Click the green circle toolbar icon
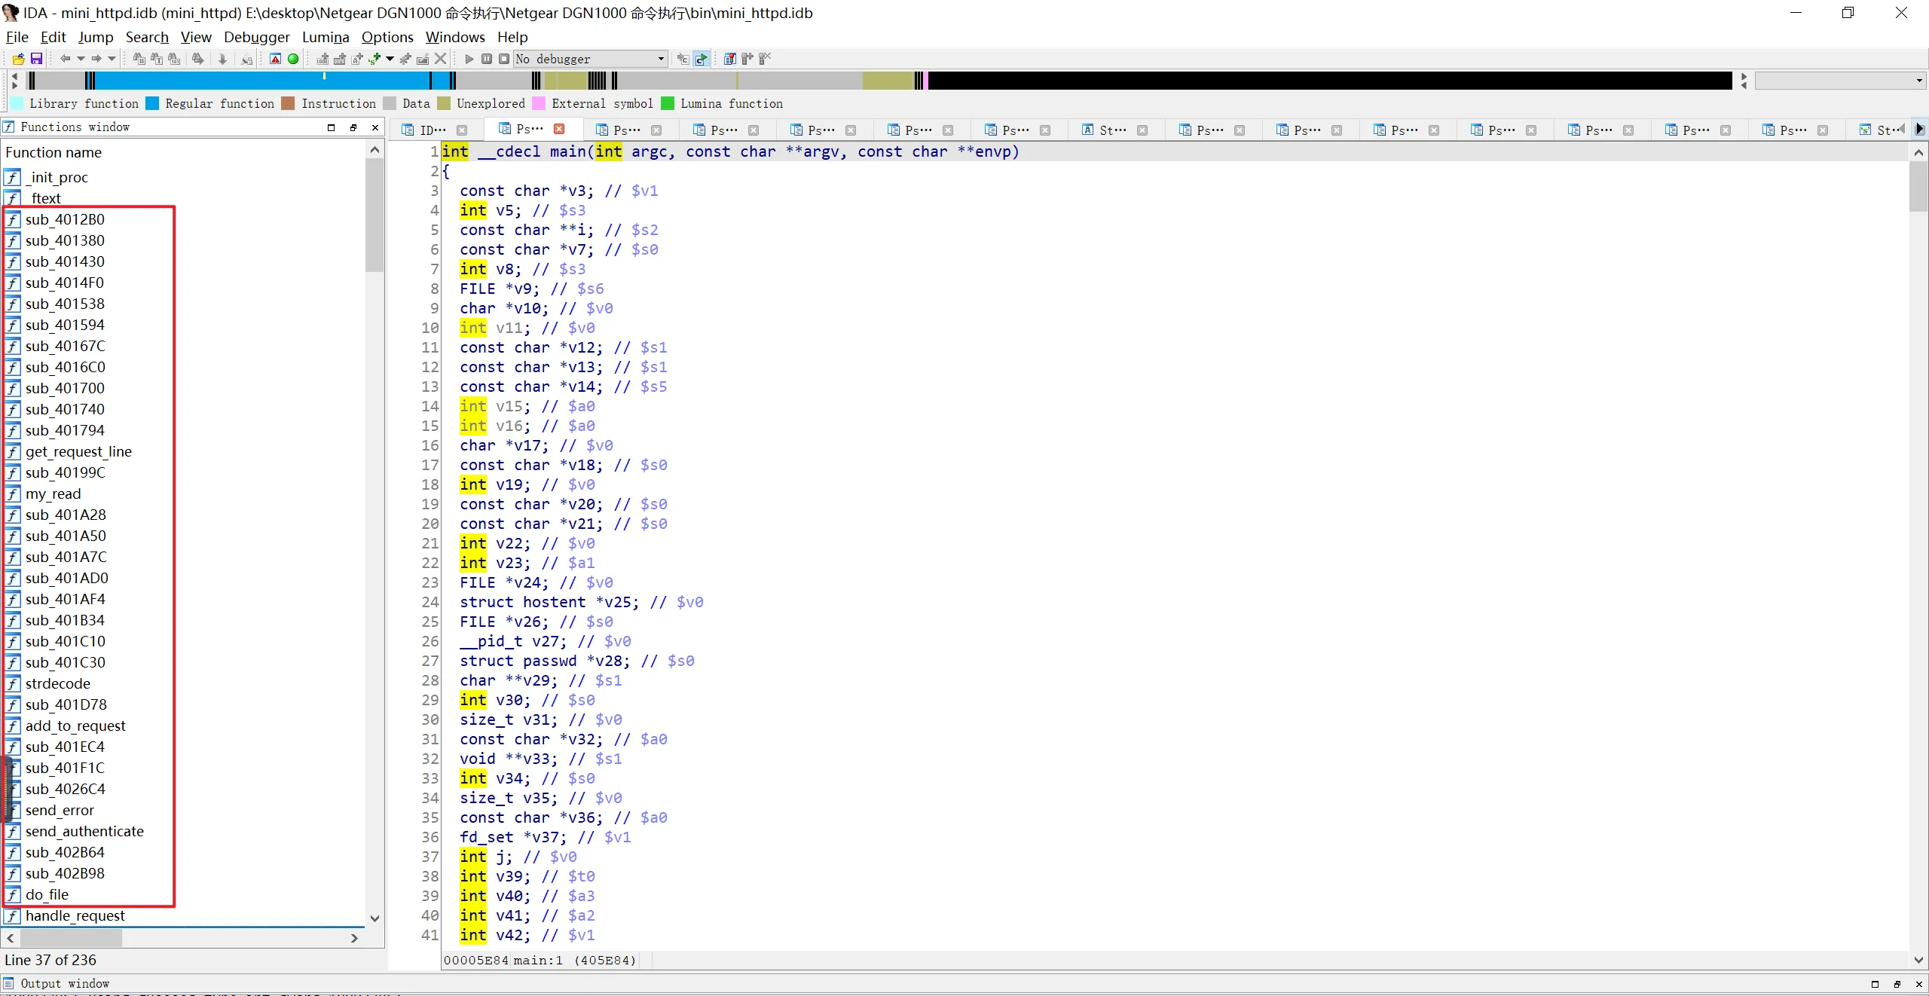Viewport: 1929px width, 996px height. click(293, 59)
